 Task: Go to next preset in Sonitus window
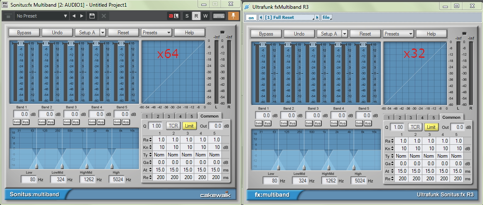(x=82, y=16)
